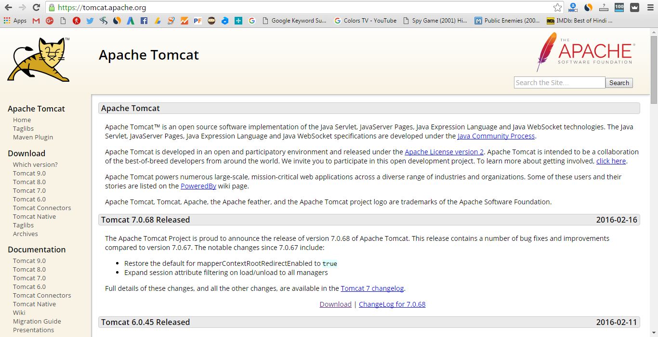The image size is (658, 337).
Task: Open Which version? in Download section
Action: click(35, 164)
